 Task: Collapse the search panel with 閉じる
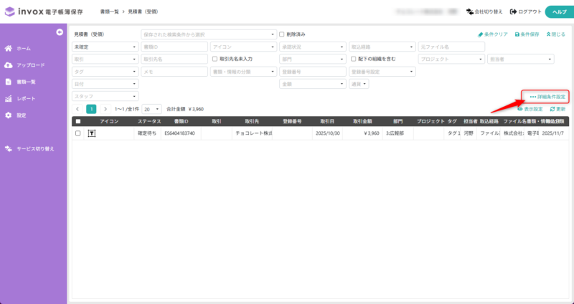555,34
